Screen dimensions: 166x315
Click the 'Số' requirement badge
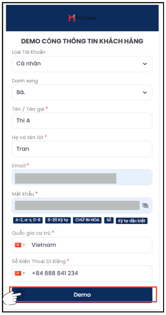pos(108,220)
